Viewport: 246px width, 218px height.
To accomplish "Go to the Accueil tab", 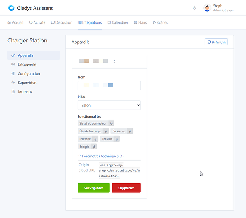I will (x=15, y=22).
